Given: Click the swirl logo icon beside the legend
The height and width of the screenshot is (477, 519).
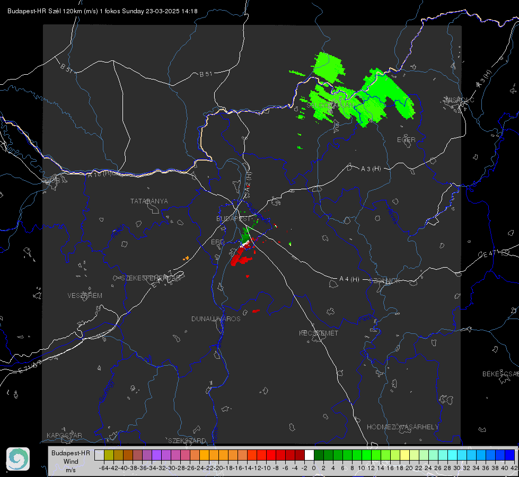Looking at the screenshot, I should 18,459.
